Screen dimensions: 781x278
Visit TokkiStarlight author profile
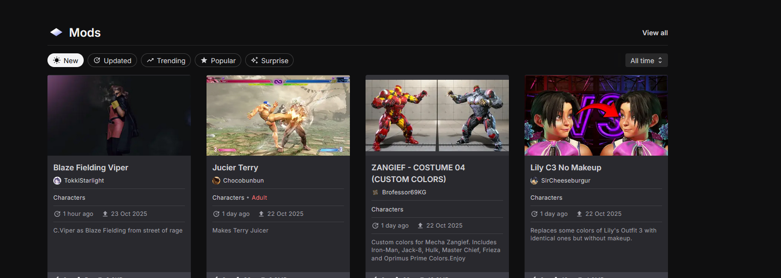pos(84,181)
